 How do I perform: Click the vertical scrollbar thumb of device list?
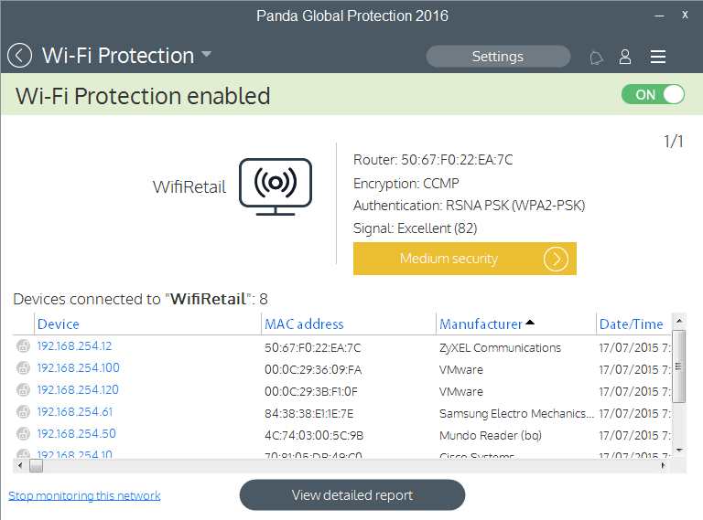coord(679,366)
